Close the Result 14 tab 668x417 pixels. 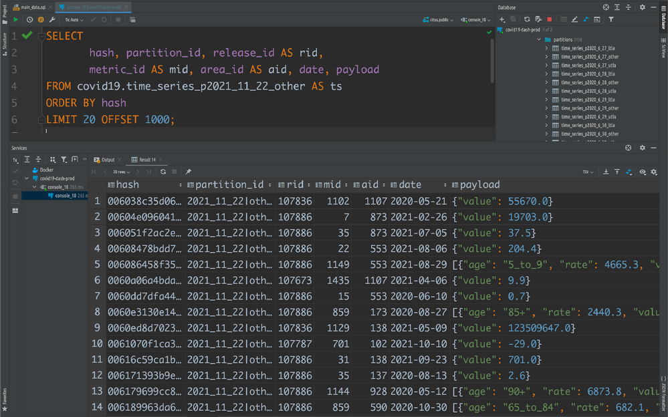click(x=160, y=160)
